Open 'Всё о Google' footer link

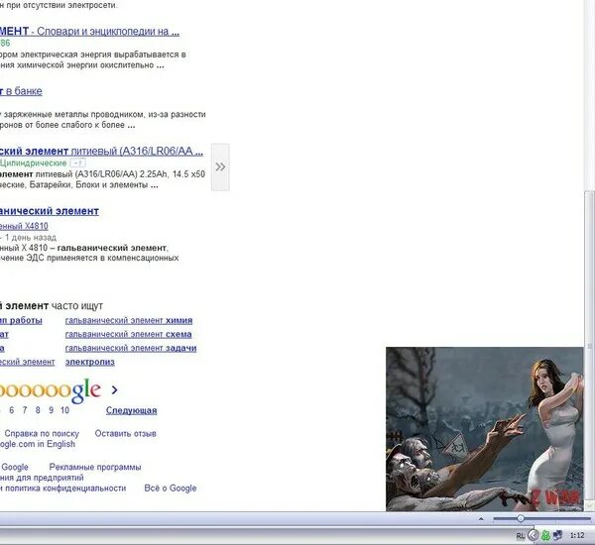click(x=171, y=489)
